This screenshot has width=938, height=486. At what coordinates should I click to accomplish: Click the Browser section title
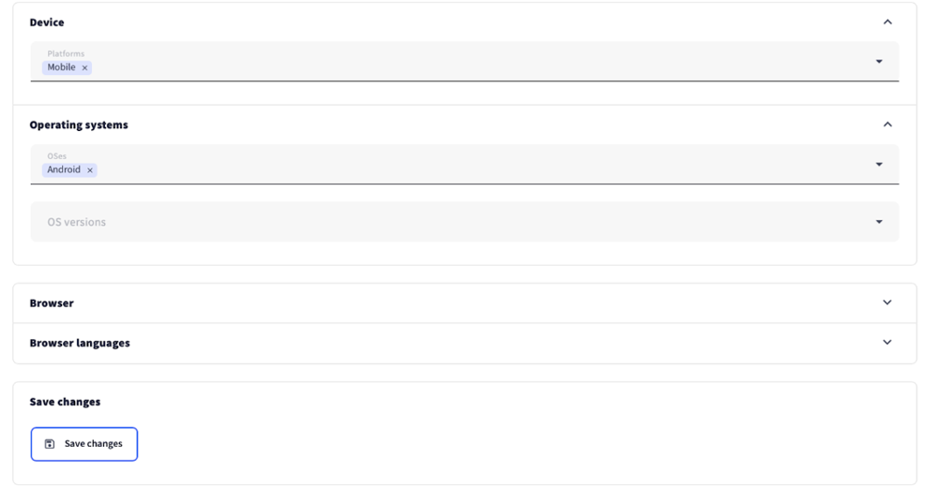pyautogui.click(x=52, y=303)
